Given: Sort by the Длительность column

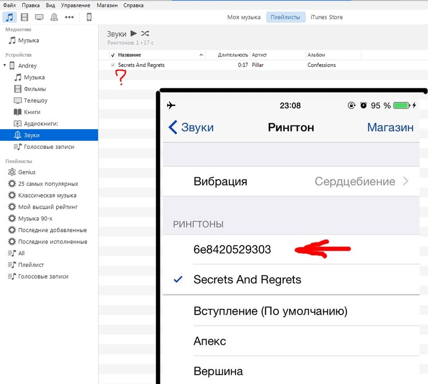Looking at the screenshot, I should (x=233, y=55).
